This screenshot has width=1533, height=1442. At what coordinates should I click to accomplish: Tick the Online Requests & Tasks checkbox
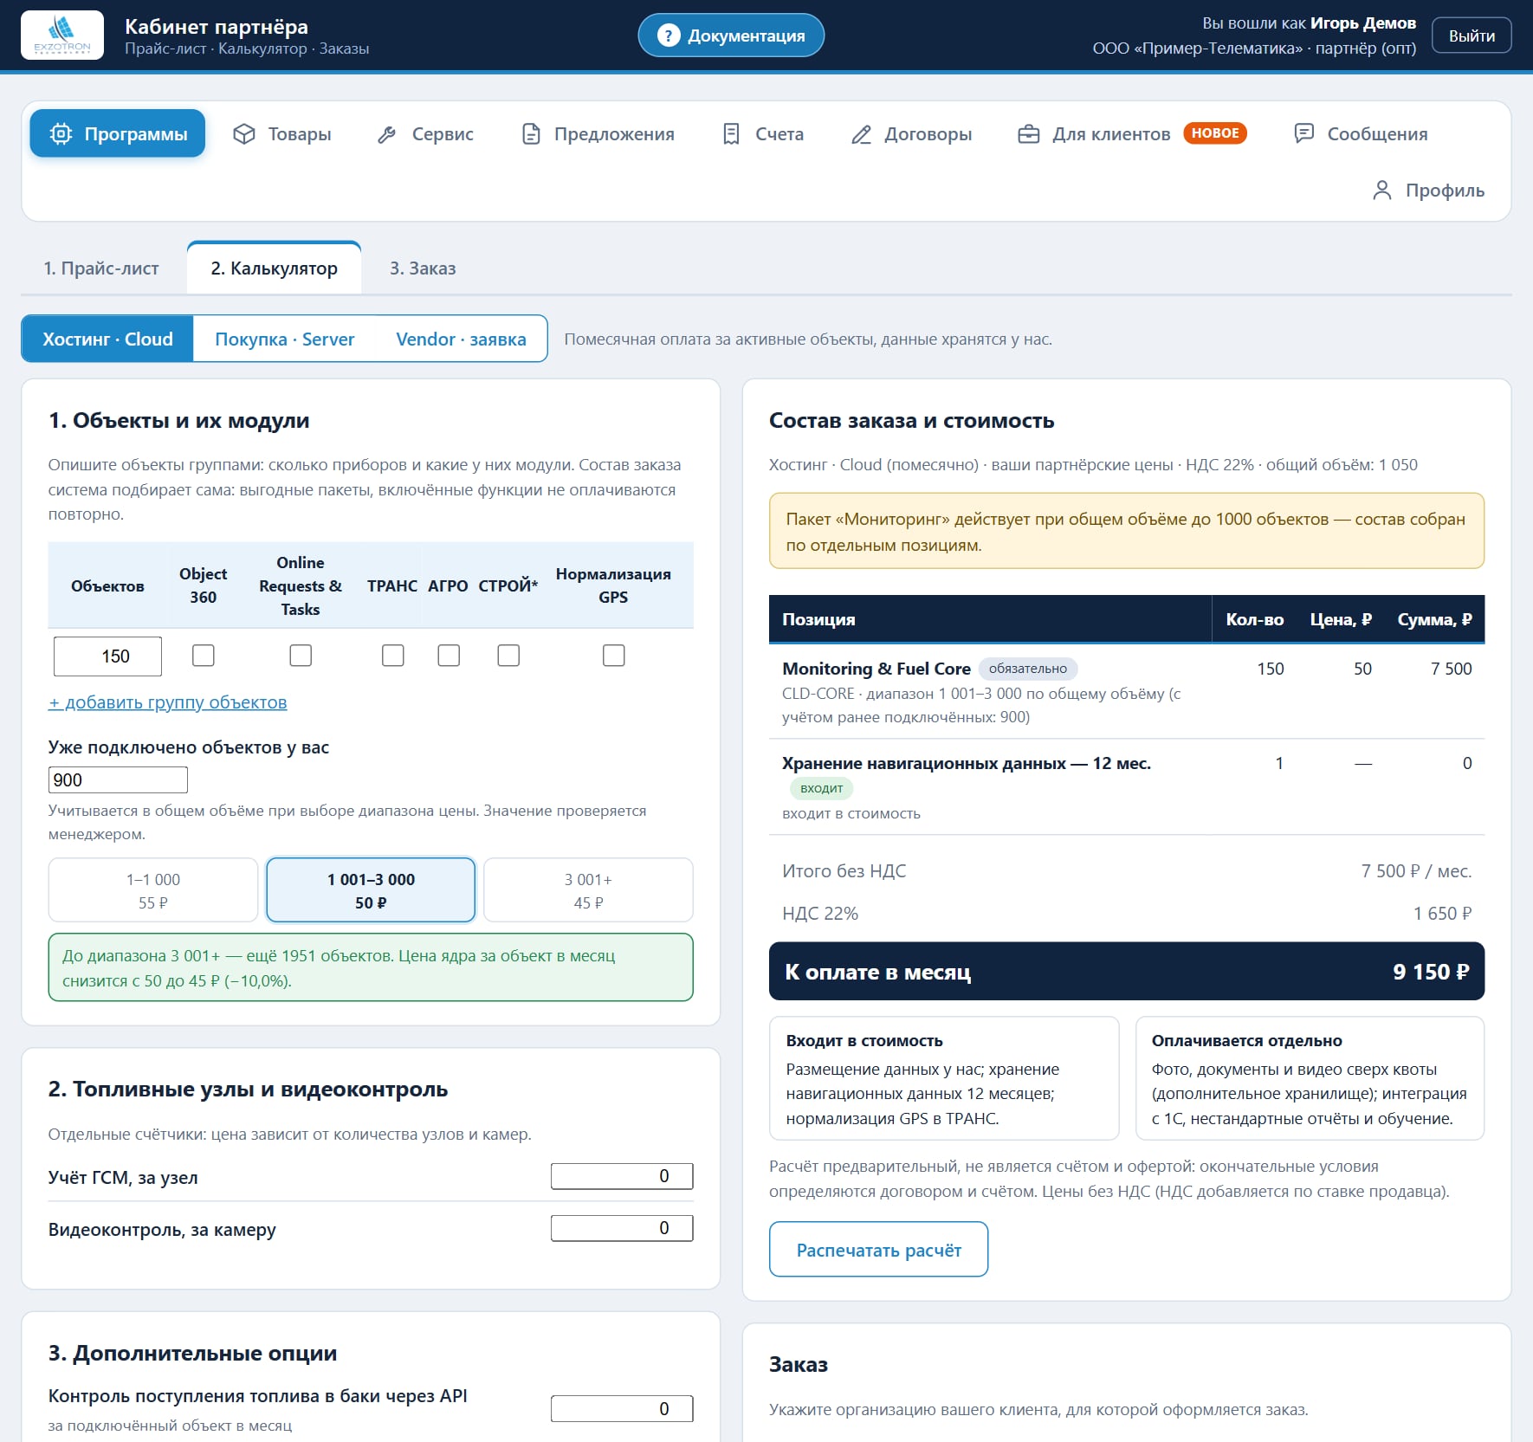pyautogui.click(x=301, y=656)
